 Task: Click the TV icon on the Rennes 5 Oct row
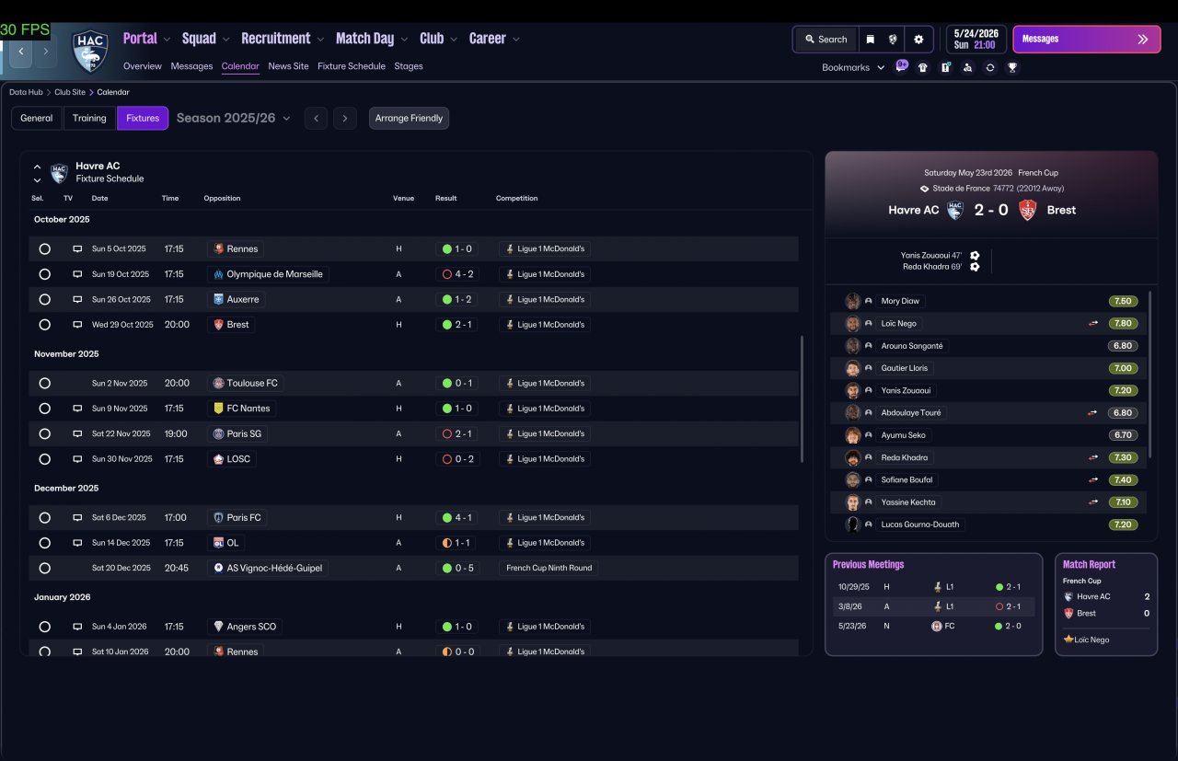pyautogui.click(x=77, y=248)
